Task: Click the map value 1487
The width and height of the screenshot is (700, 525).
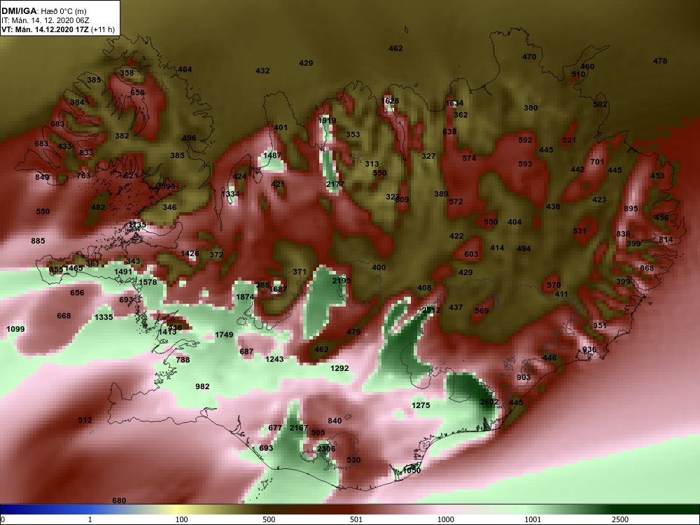Action: (x=272, y=155)
